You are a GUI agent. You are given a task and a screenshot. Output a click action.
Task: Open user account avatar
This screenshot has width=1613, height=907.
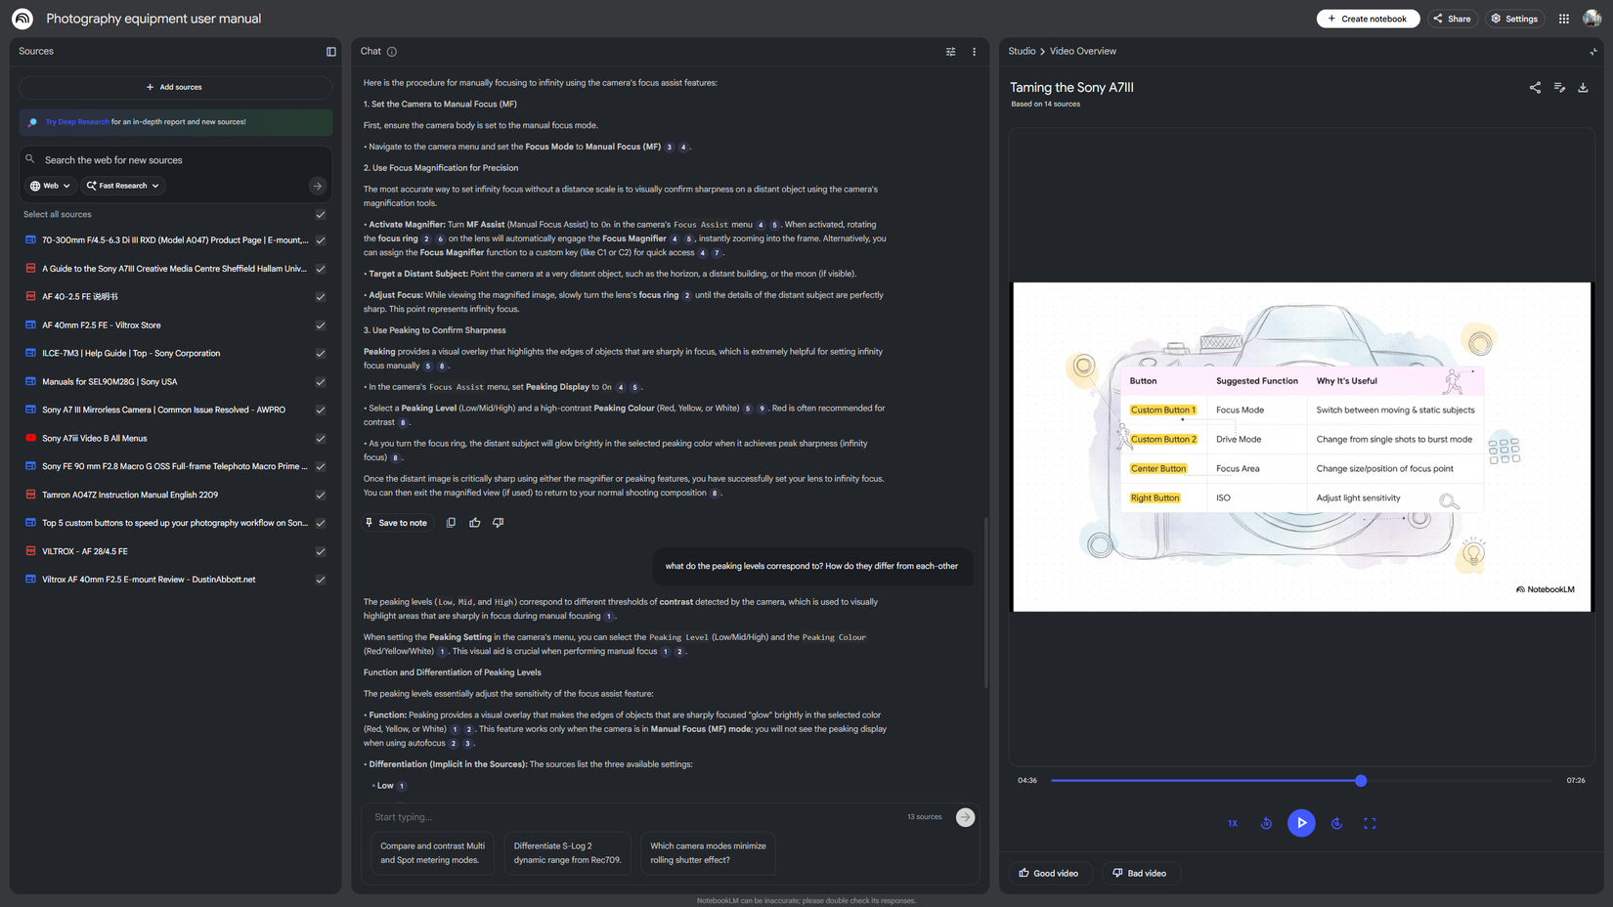[1591, 19]
